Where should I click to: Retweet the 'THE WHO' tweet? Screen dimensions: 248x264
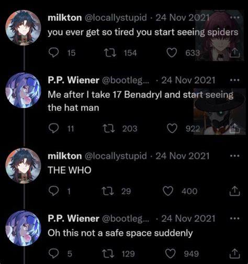pyautogui.click(x=108, y=191)
